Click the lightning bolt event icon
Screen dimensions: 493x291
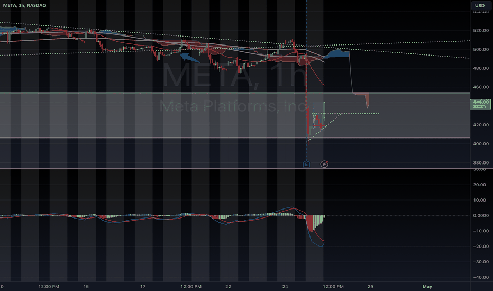tap(324, 164)
